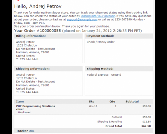Viewport: 167px width, 134px height.
Task: Click the Subtotal column header
Action: tap(132, 102)
